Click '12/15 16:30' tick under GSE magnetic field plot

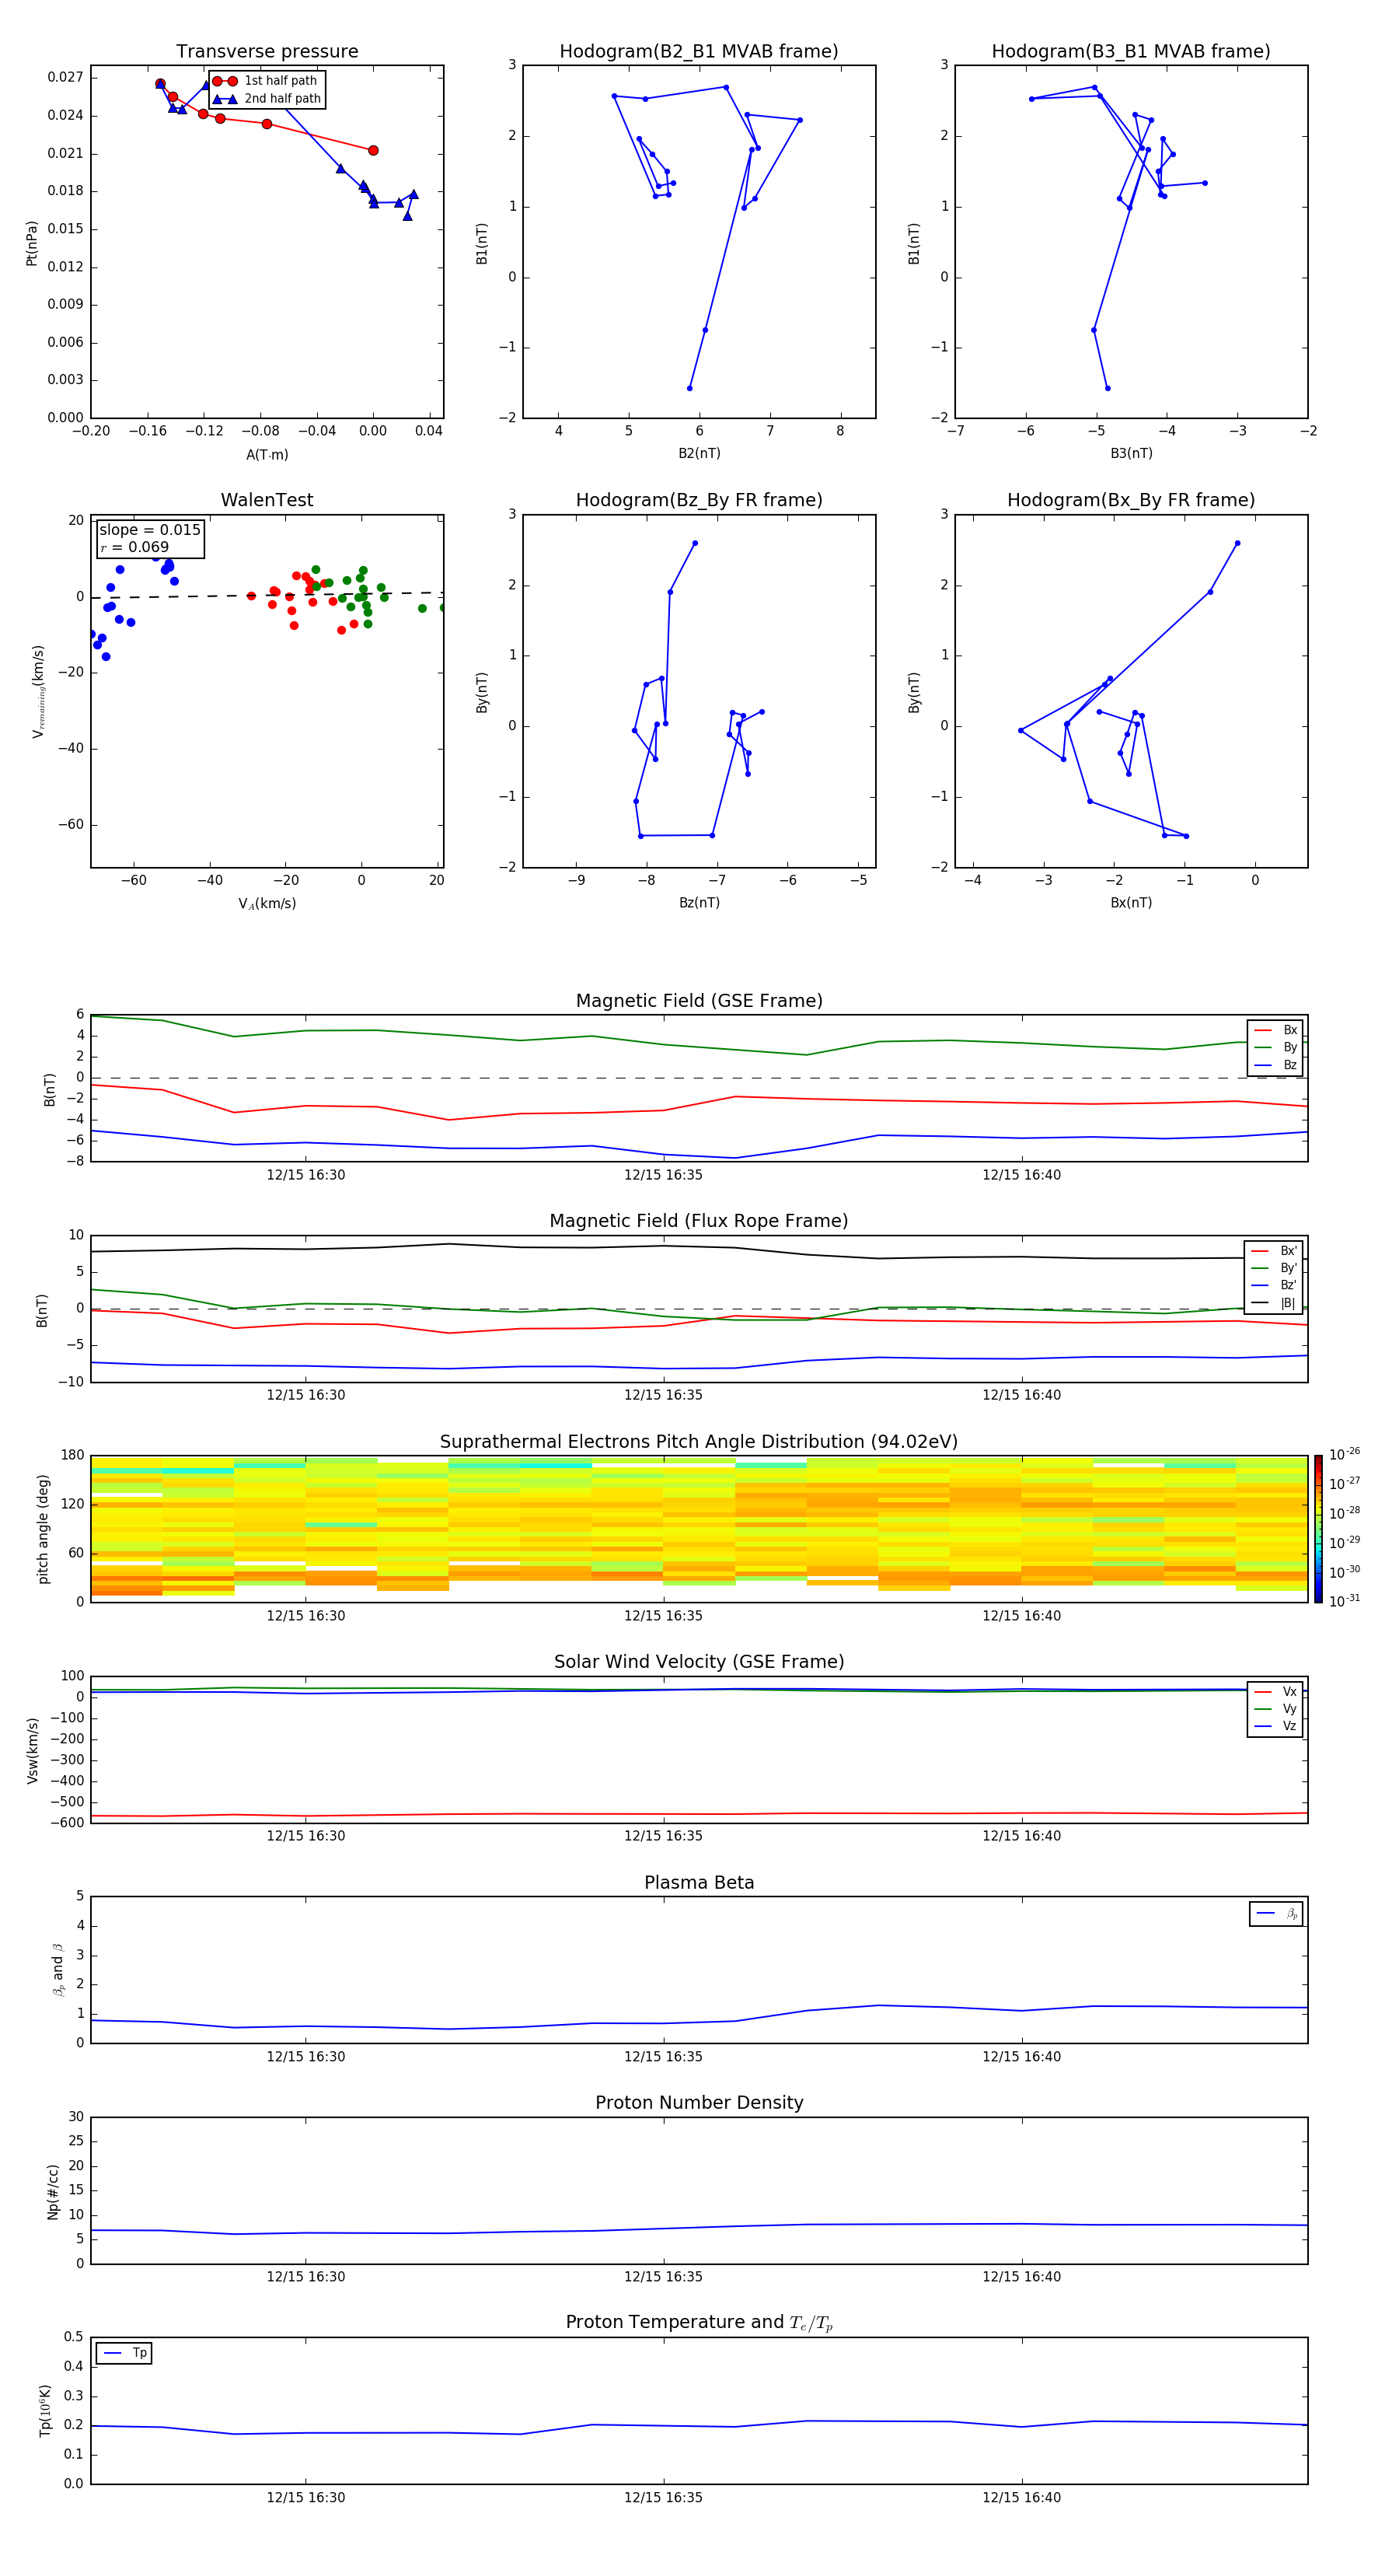pos(305,1176)
